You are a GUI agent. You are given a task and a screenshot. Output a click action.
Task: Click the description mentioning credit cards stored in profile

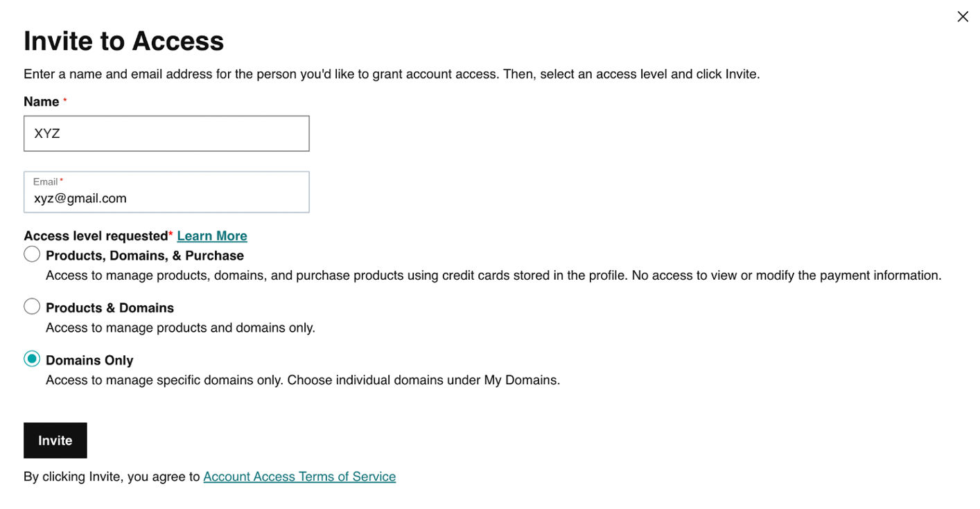pyautogui.click(x=493, y=276)
